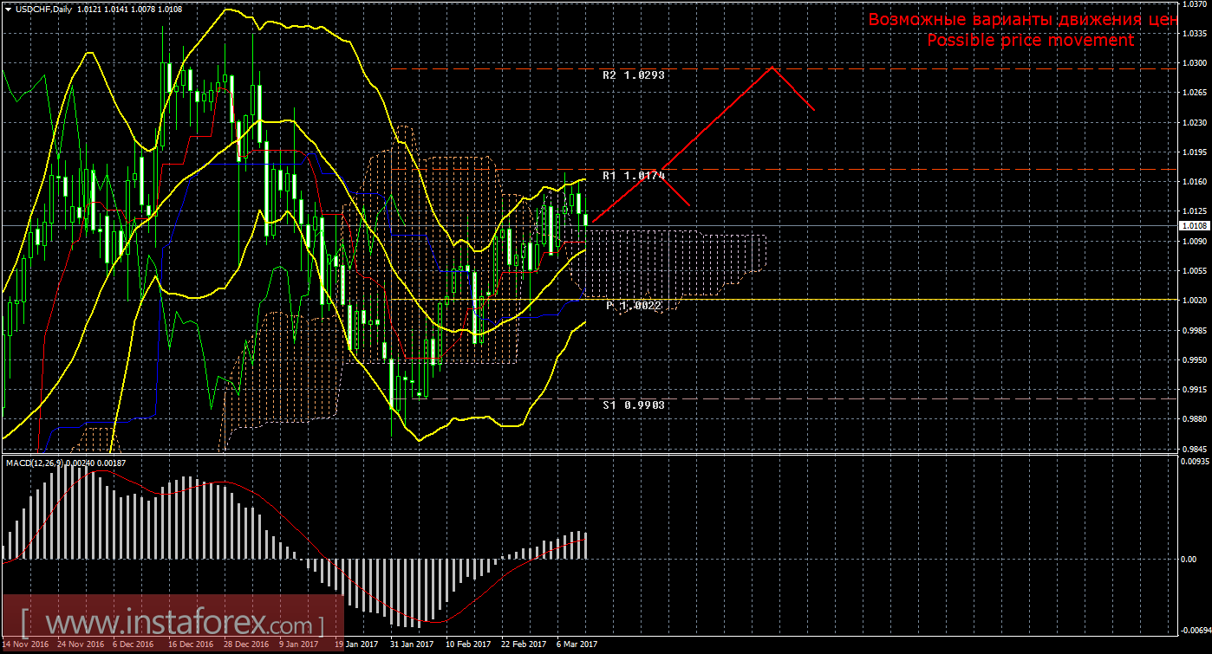Click the 22 Feb 2017 date marker
Image resolution: width=1212 pixels, height=654 pixels.
pyautogui.click(x=523, y=644)
